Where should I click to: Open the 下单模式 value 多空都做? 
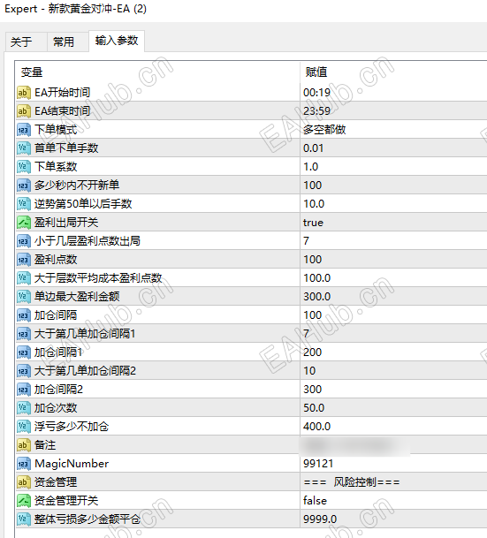coord(324,129)
